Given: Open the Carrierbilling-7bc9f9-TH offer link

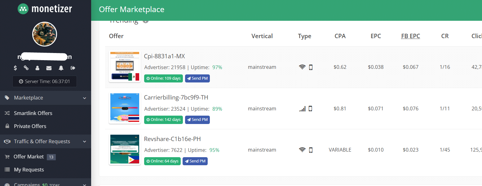Looking at the screenshot, I should pos(176,97).
